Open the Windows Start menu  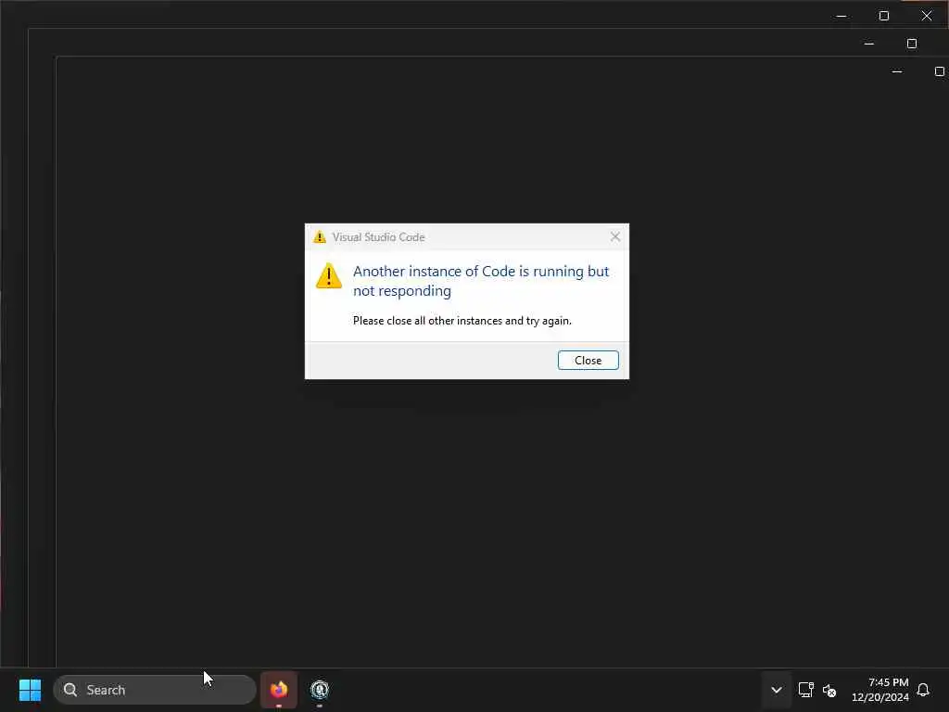[30, 690]
